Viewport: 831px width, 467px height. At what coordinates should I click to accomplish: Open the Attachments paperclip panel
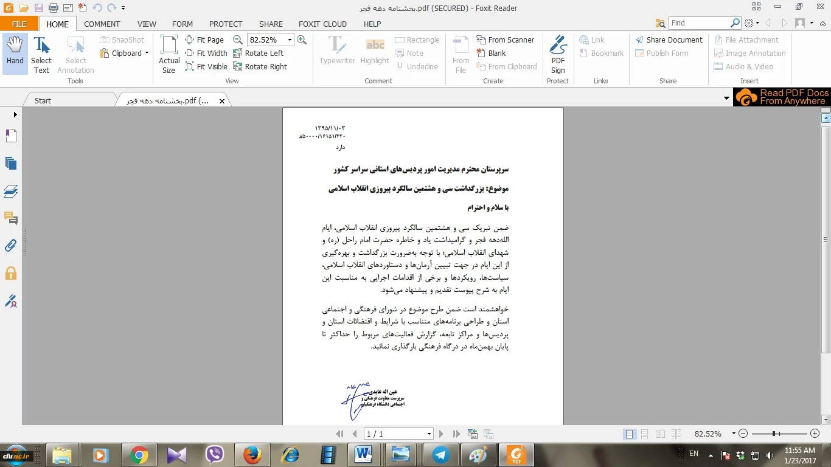(11, 246)
